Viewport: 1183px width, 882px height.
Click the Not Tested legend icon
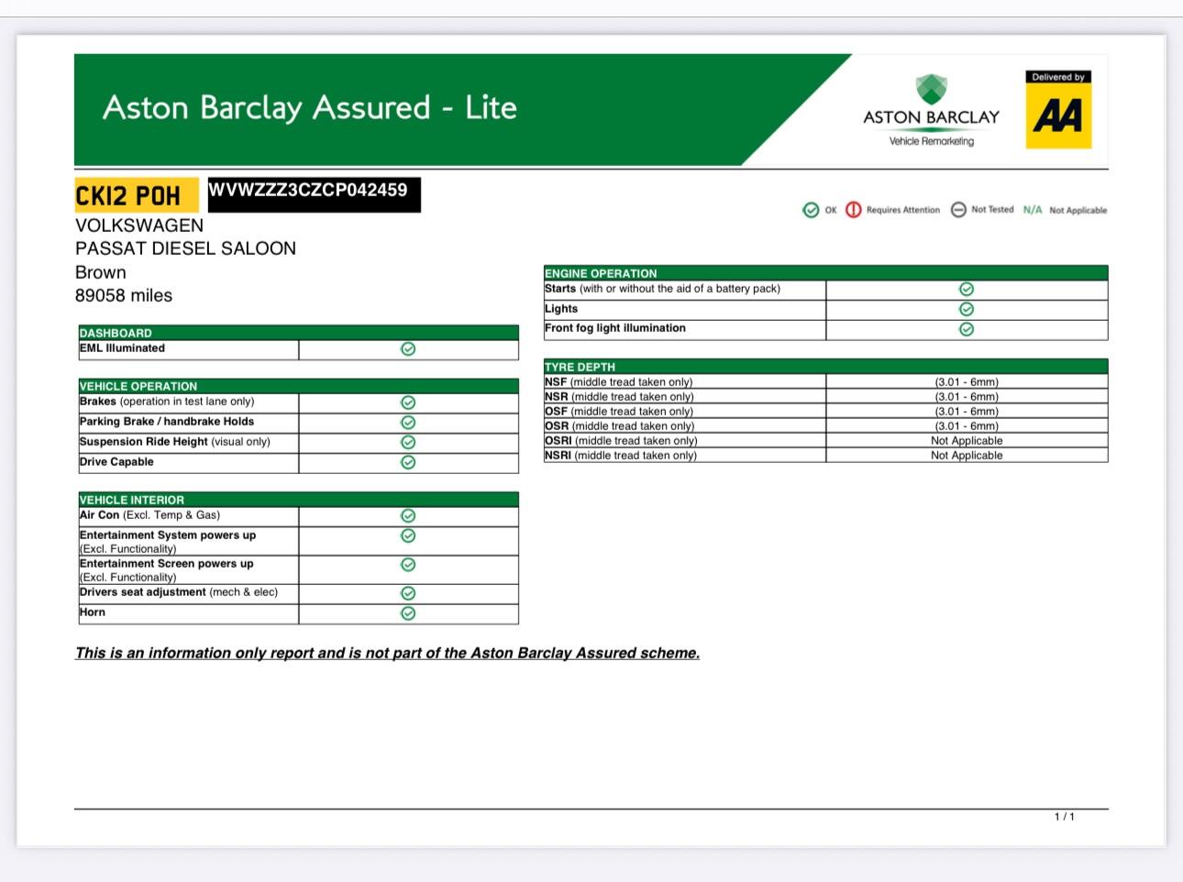pyautogui.click(x=958, y=210)
